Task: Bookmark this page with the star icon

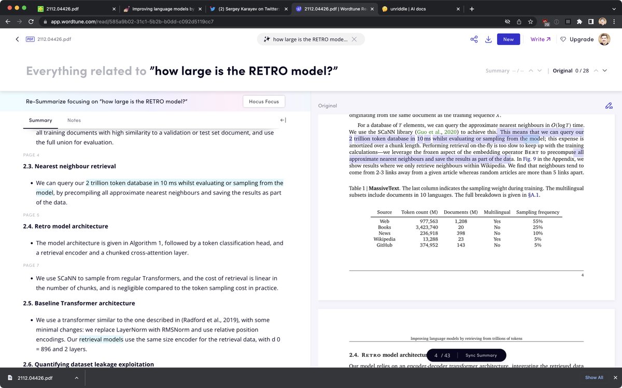Action: click(x=530, y=22)
